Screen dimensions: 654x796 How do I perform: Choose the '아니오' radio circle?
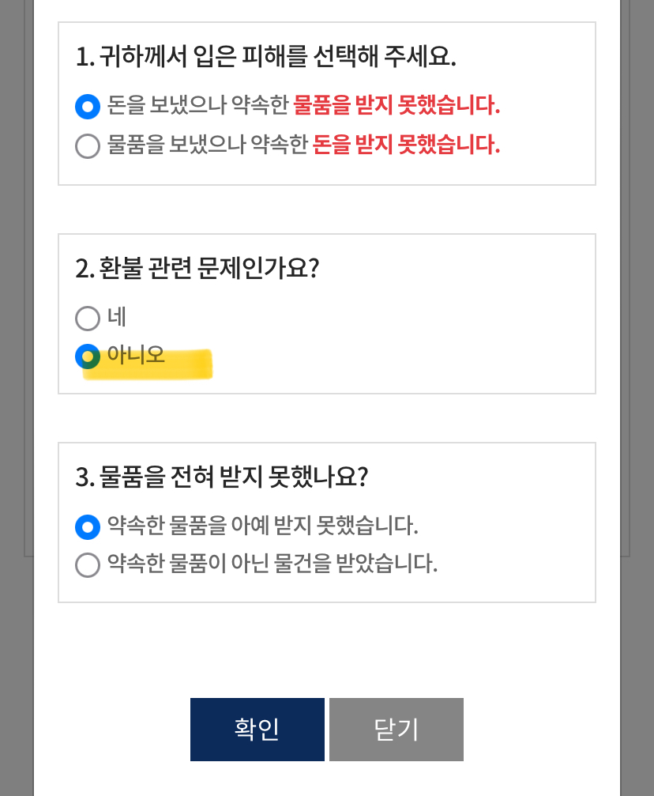pos(87,357)
